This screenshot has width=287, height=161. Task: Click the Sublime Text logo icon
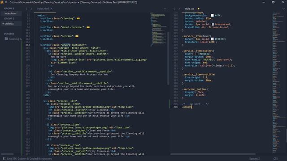tap(2, 2)
